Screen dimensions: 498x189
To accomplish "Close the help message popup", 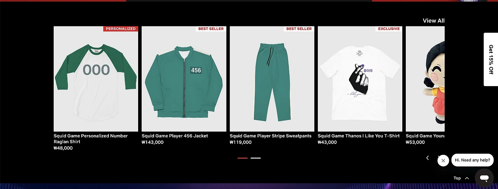I will tap(443, 160).
